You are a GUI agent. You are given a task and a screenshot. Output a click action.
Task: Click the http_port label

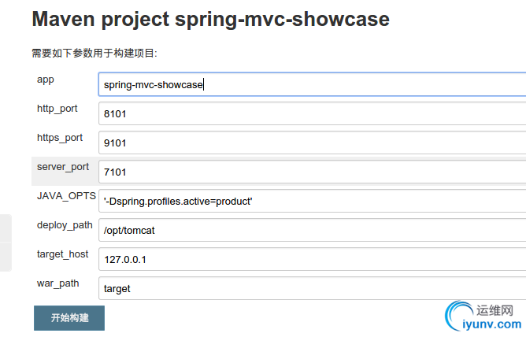coord(57,109)
